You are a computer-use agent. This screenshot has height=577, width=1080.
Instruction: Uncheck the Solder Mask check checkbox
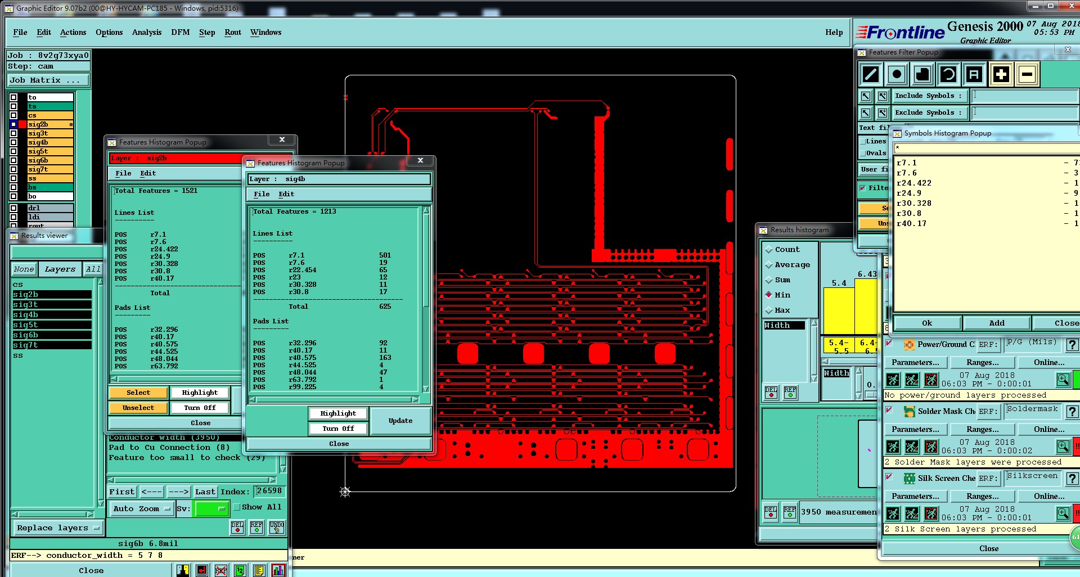point(889,411)
